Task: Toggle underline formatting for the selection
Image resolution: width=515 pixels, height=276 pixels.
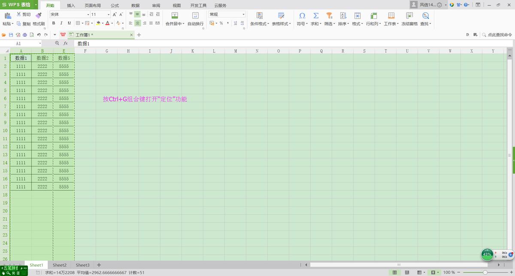Action: (69, 23)
